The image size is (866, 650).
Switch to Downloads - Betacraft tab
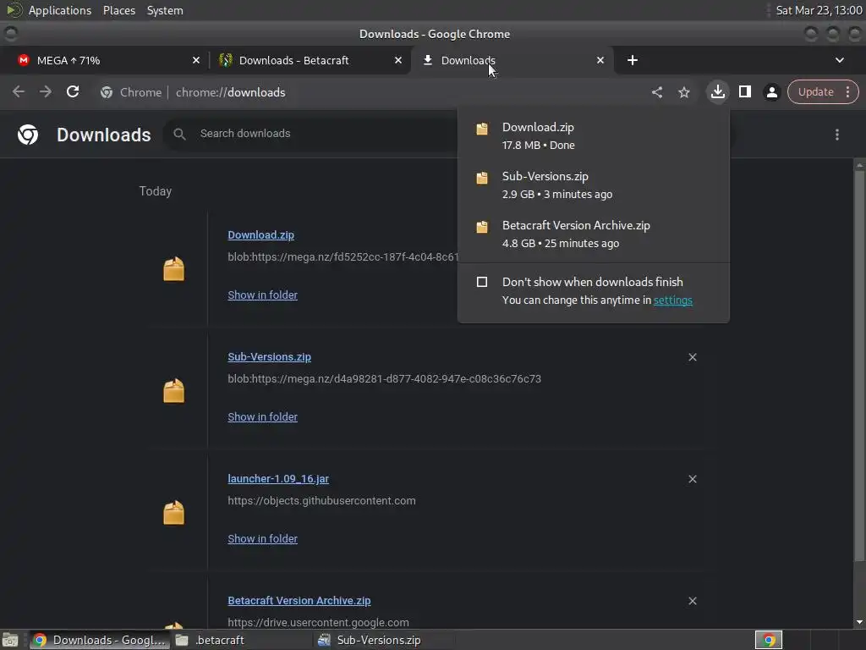pos(310,60)
